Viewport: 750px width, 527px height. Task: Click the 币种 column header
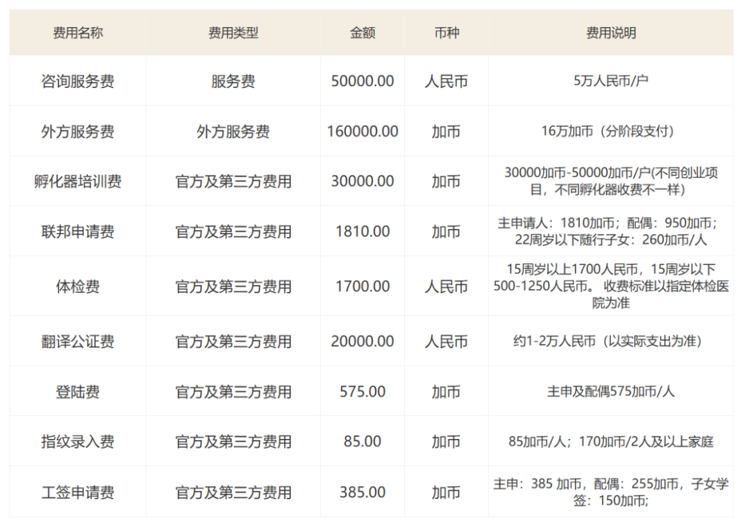447,33
